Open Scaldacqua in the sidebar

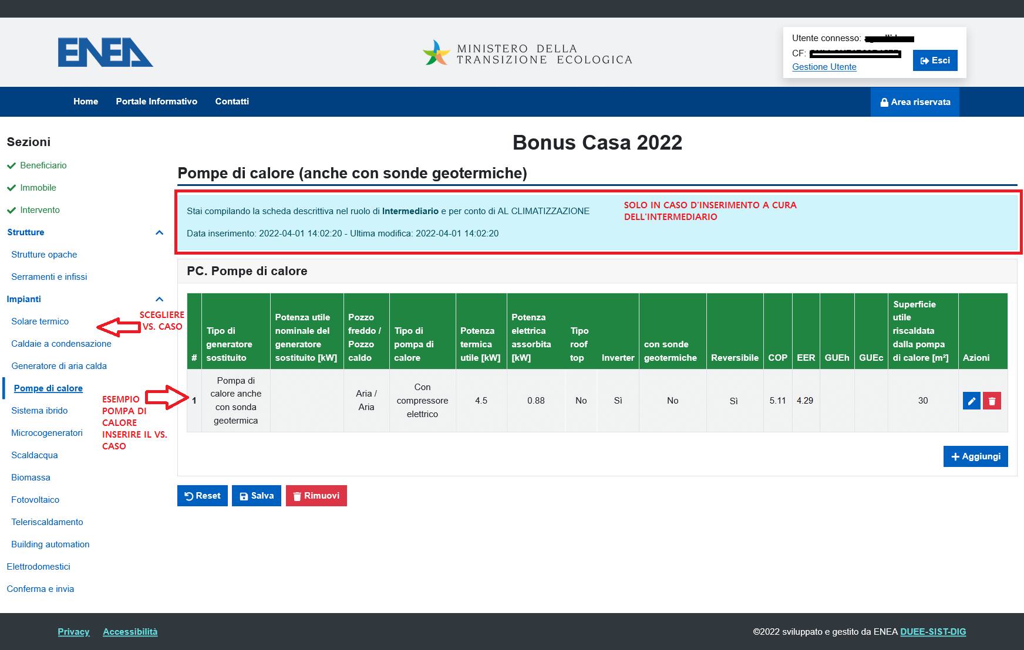tap(35, 455)
